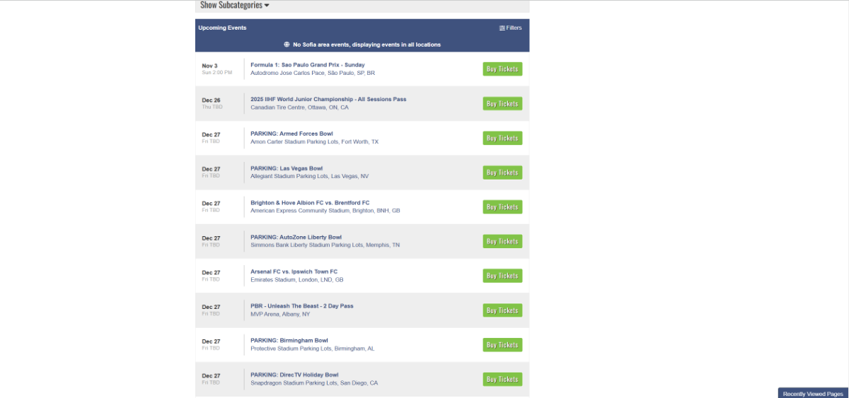The height and width of the screenshot is (398, 849).
Task: Buy tickets for PARKING: AutoZone Liberty Bowl
Action: click(x=502, y=242)
